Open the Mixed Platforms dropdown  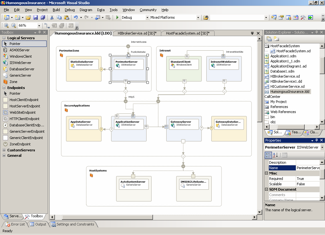(198, 18)
